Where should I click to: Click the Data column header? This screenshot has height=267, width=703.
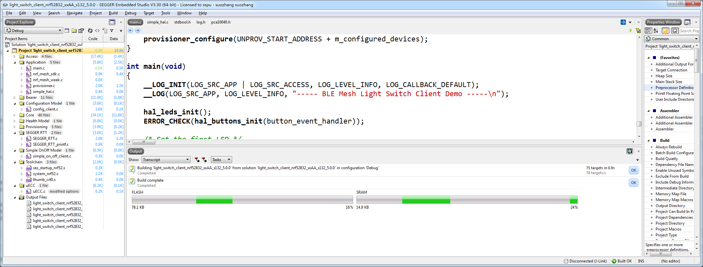coord(114,38)
